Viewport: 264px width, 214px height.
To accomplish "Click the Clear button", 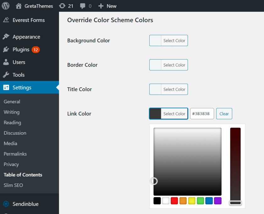I will click(x=224, y=114).
